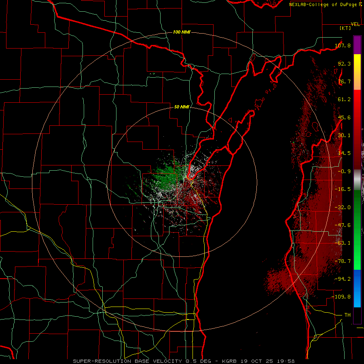Click the 'NEXLAB-College of DuPage' text

point(324,4)
